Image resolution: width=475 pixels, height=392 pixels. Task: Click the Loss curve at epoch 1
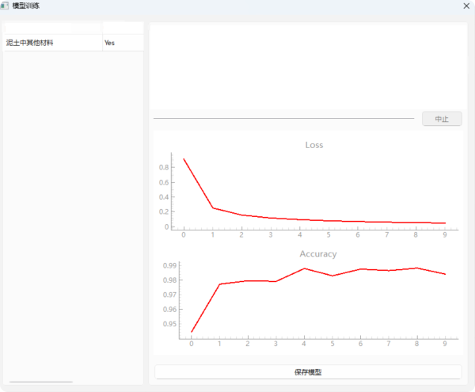pos(212,207)
